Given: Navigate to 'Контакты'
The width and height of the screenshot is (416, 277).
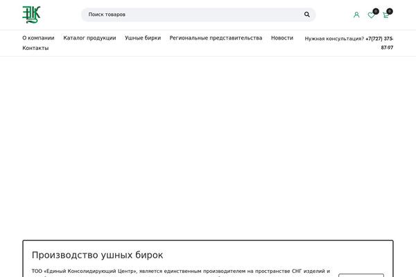Looking at the screenshot, I should (35, 48).
